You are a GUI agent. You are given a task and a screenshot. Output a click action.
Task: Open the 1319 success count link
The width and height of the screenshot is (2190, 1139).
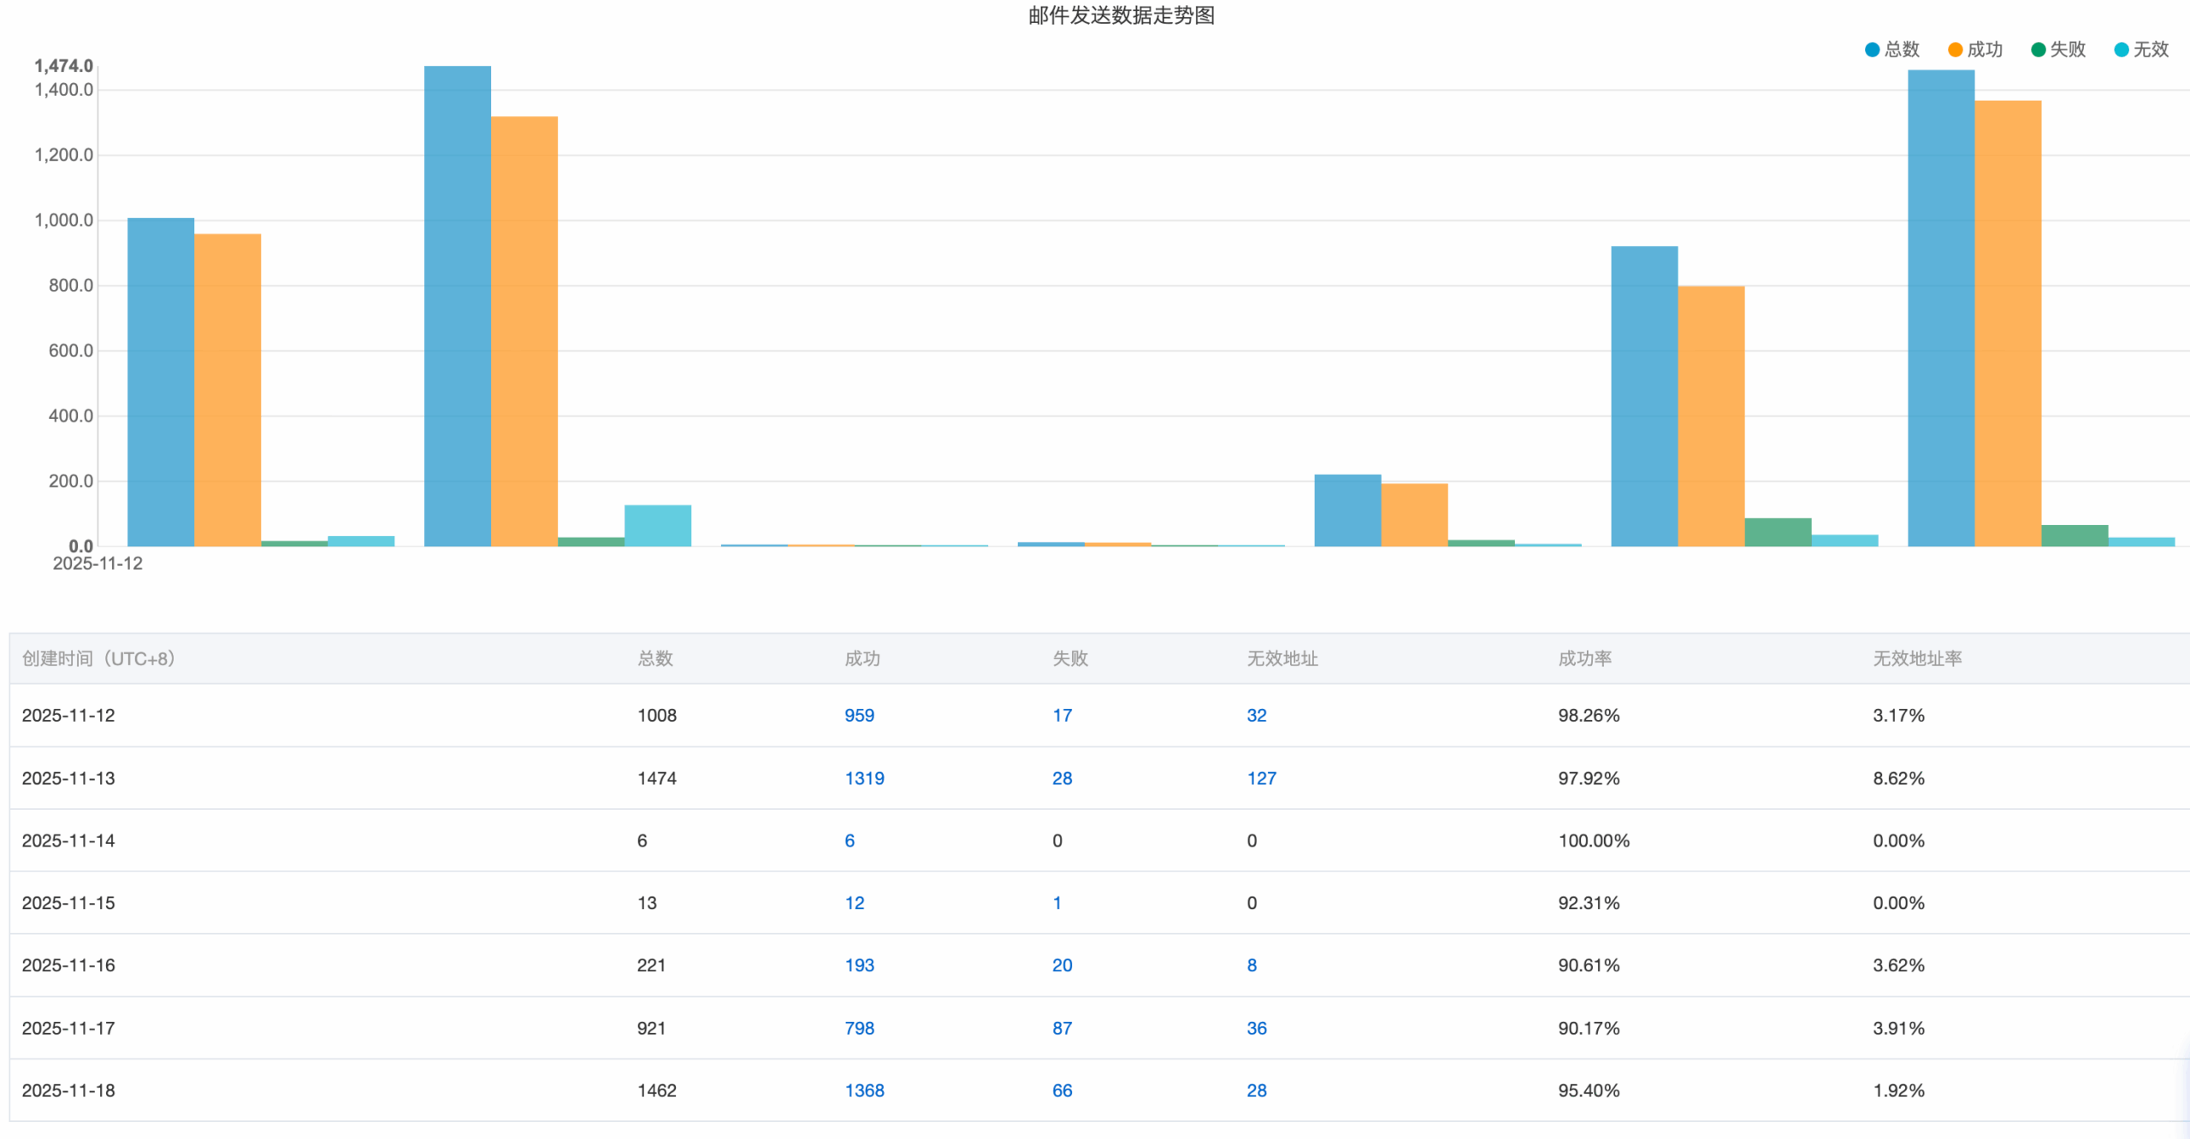tap(864, 778)
